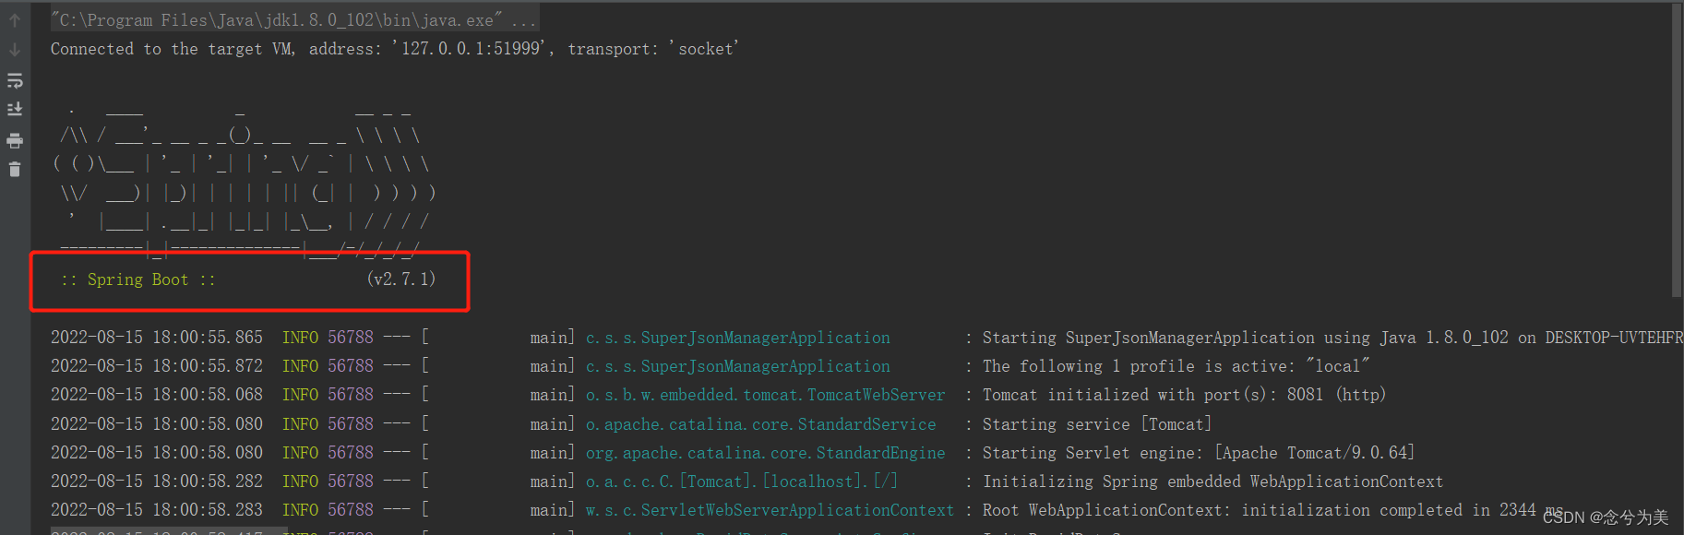Clear console with the trash icon
Image resolution: width=1684 pixels, height=535 pixels.
pyautogui.click(x=15, y=169)
